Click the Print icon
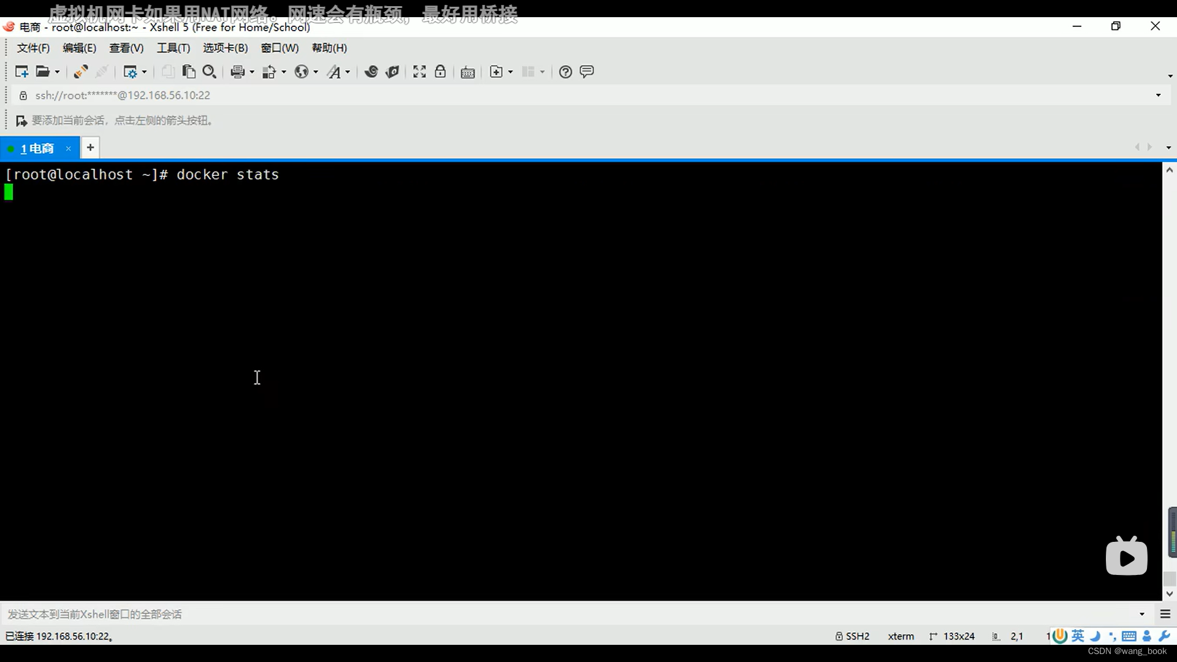This screenshot has height=662, width=1177. click(x=238, y=72)
